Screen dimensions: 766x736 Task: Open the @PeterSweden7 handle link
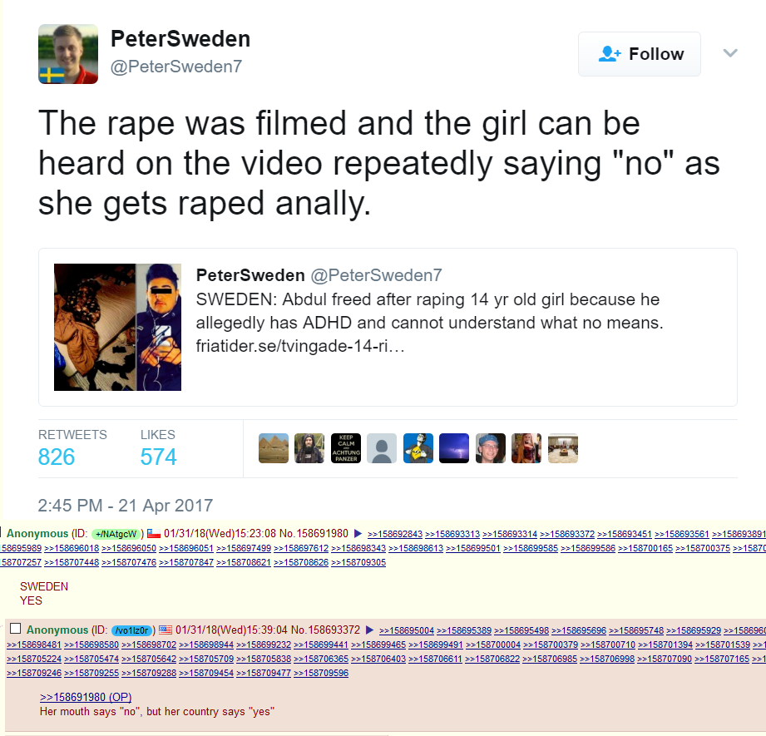[x=175, y=67]
